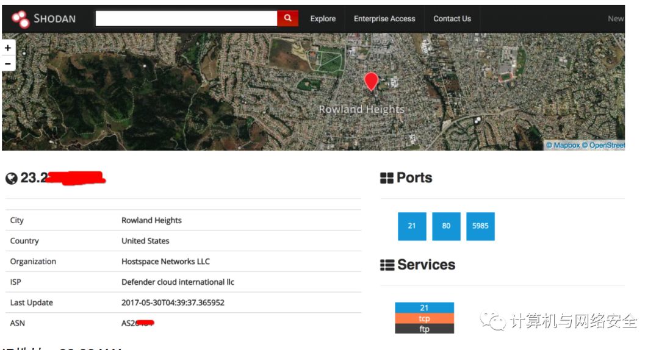Click the globe icon beside IP address

[12, 179]
